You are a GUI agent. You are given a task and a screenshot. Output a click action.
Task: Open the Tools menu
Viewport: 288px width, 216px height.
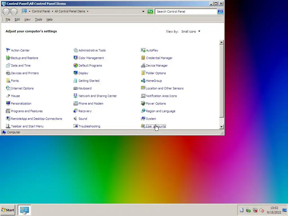pos(38,19)
